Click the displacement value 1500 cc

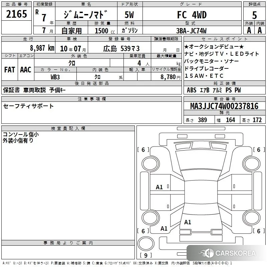tap(105, 31)
